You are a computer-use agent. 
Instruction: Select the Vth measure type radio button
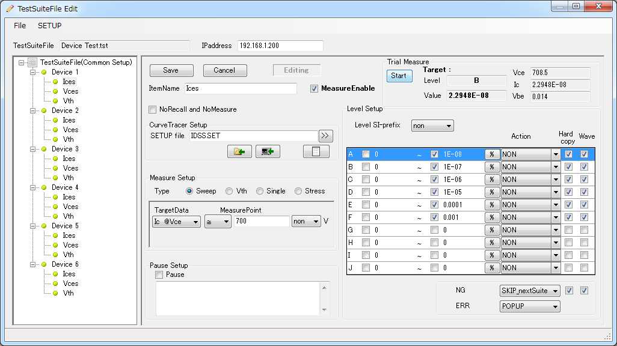coord(229,191)
